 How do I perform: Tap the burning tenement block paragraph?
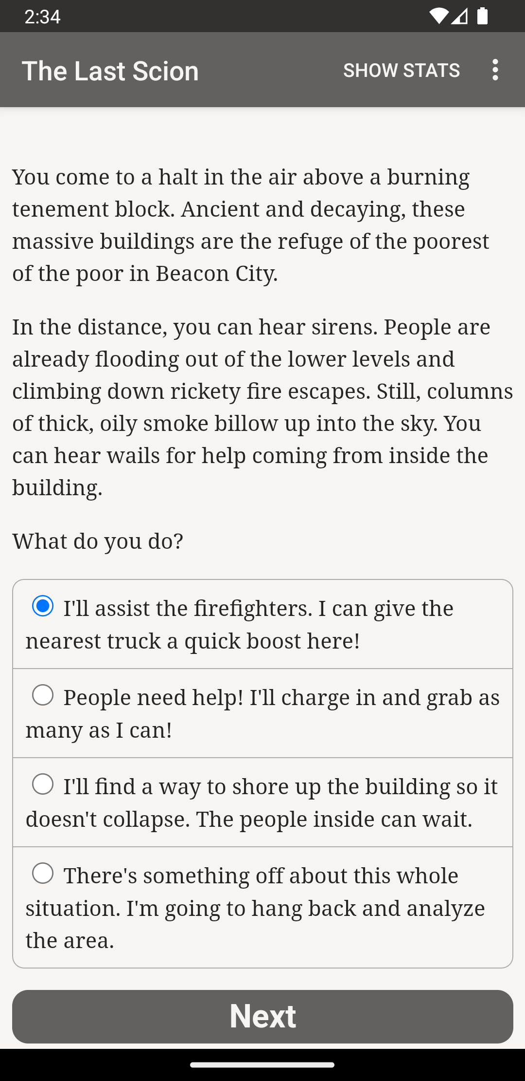click(250, 225)
